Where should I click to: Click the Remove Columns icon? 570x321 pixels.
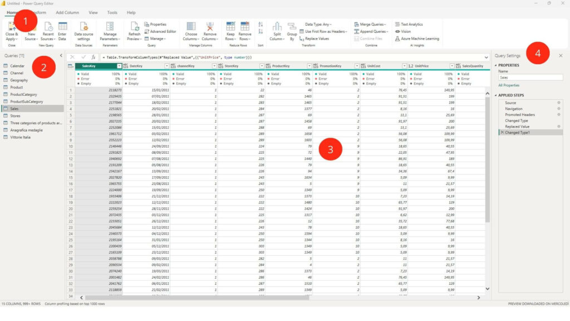[x=210, y=27]
